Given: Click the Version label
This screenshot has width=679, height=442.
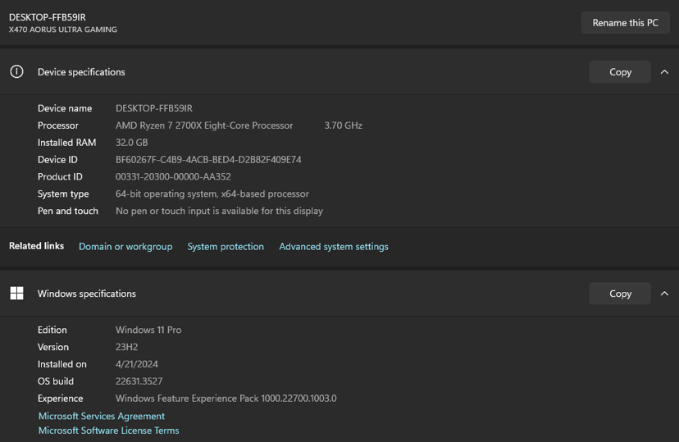Looking at the screenshot, I should click(x=52, y=347).
